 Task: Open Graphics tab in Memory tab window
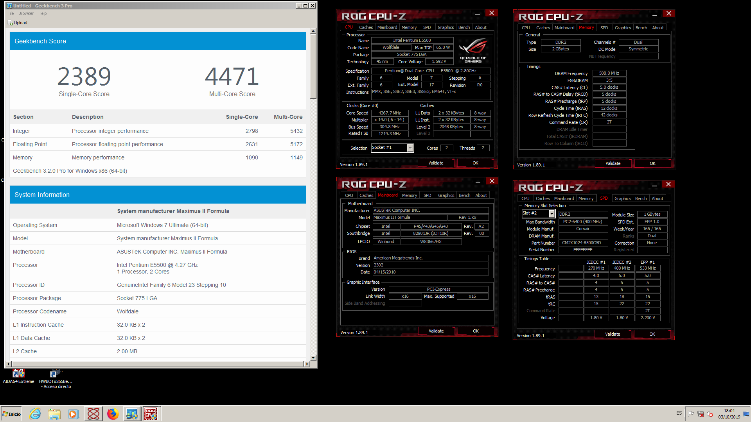623,28
